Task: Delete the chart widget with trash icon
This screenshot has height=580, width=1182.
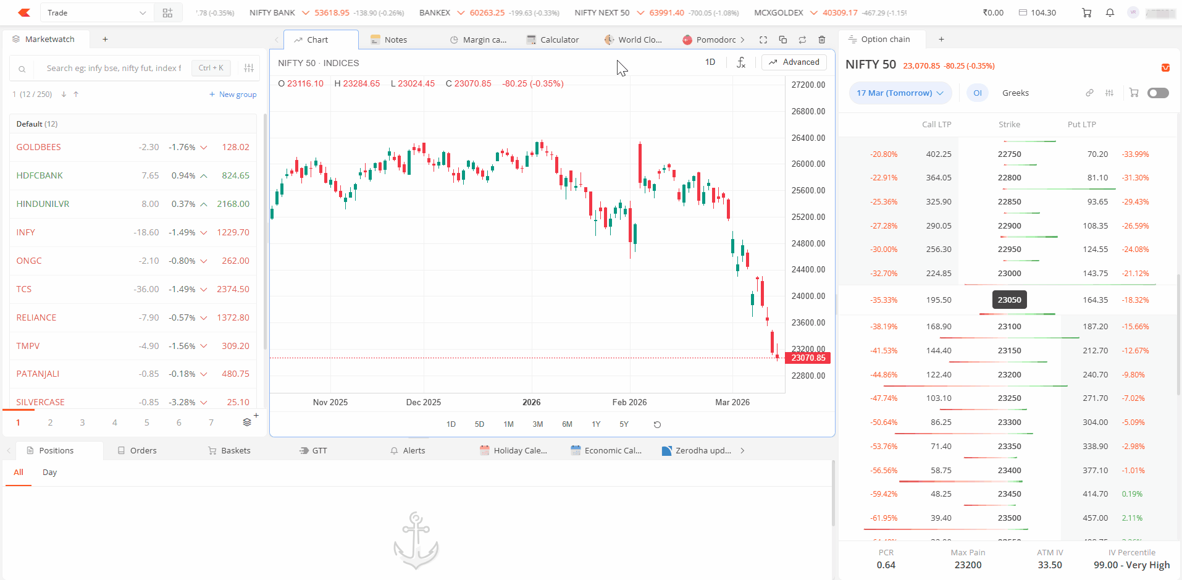Action: (821, 40)
